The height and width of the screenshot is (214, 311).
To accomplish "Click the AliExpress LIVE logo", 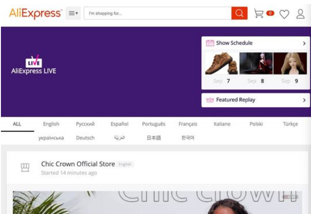I will pos(34,65).
